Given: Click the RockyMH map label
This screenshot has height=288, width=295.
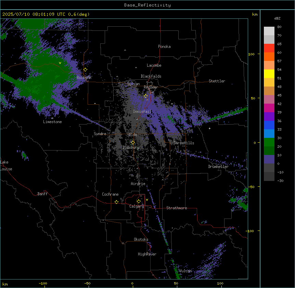Looking at the screenshot, I should pyautogui.click(x=84, y=78).
